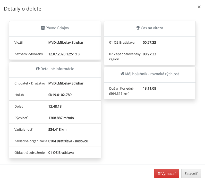The image size is (205, 181).
Task: Click the trash icon on the Vymazať button
Action: (x=159, y=174)
